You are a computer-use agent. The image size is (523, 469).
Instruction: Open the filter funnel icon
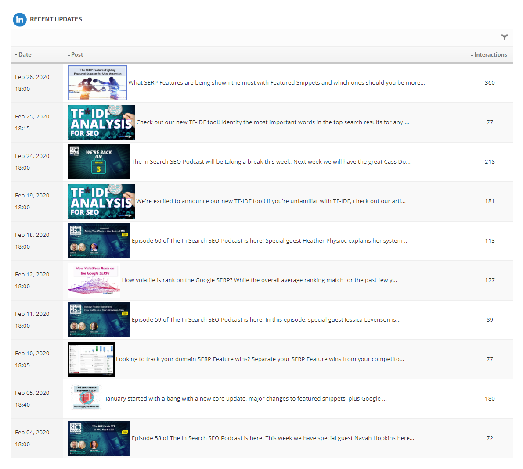(x=504, y=37)
